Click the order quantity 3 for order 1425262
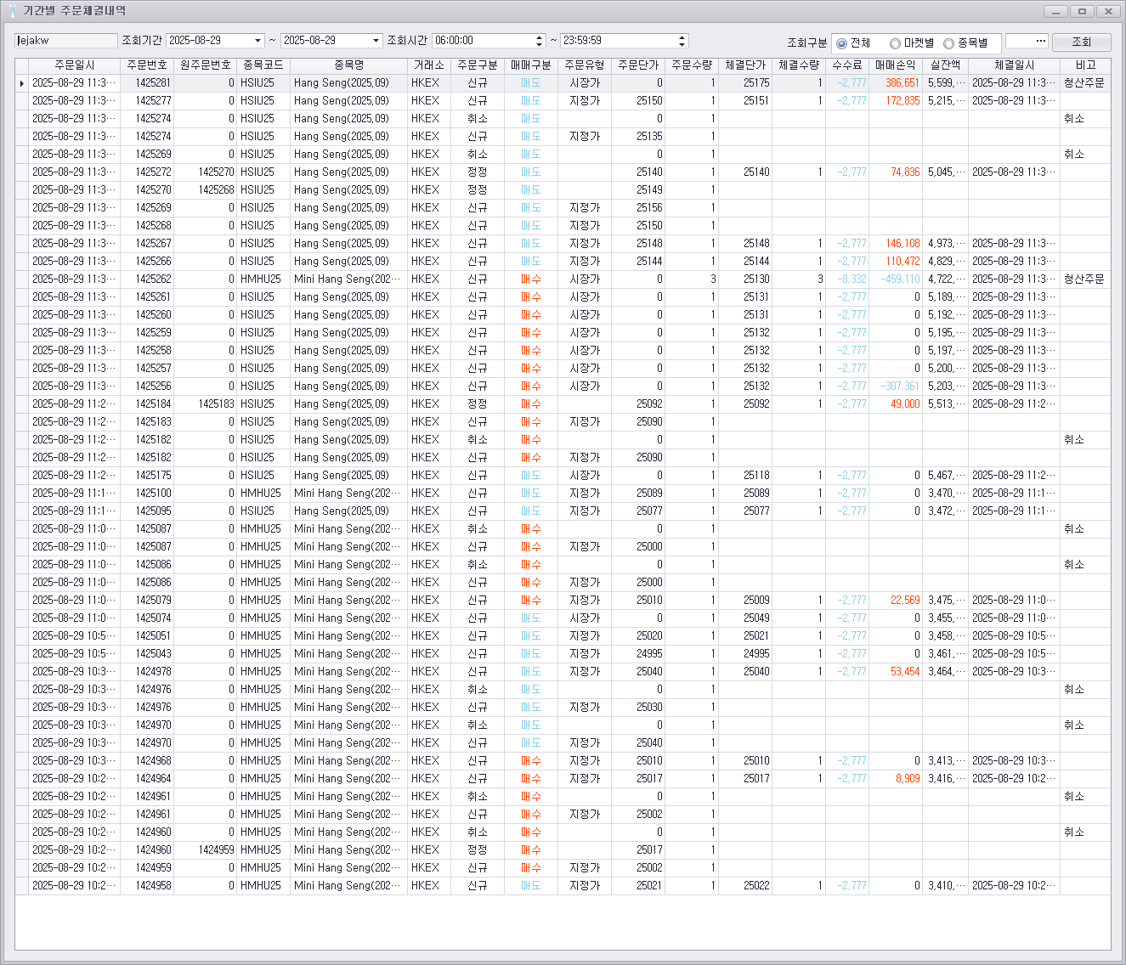The image size is (1126, 965). click(x=692, y=279)
